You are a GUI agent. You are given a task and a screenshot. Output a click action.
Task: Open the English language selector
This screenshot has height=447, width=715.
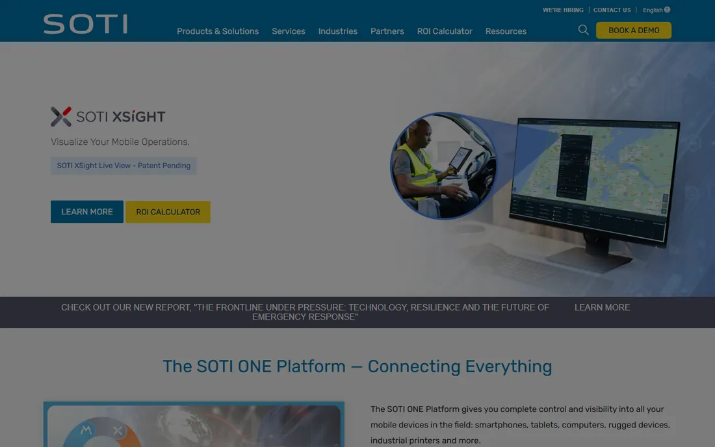click(x=656, y=10)
